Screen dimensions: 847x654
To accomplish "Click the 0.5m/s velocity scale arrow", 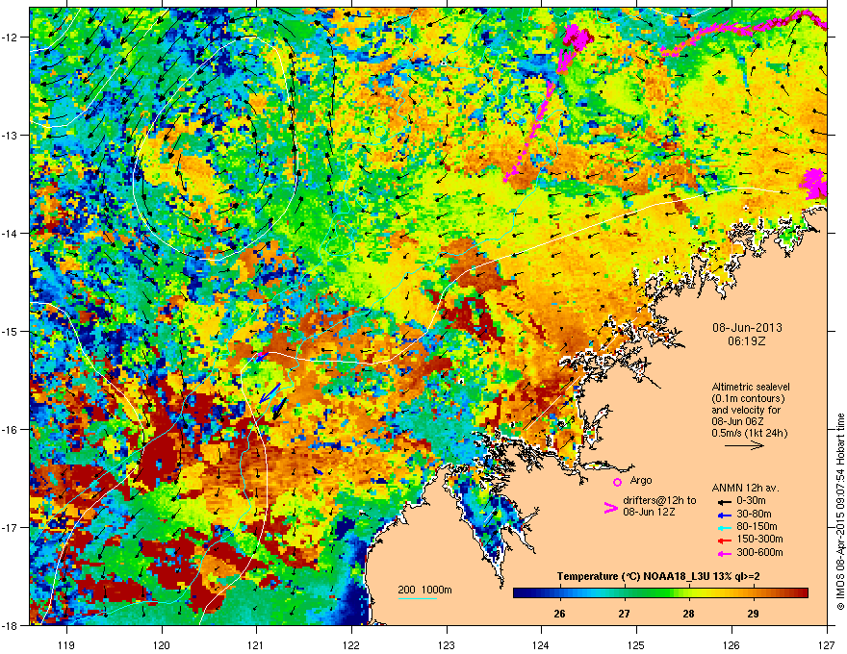I will pyautogui.click(x=744, y=445).
